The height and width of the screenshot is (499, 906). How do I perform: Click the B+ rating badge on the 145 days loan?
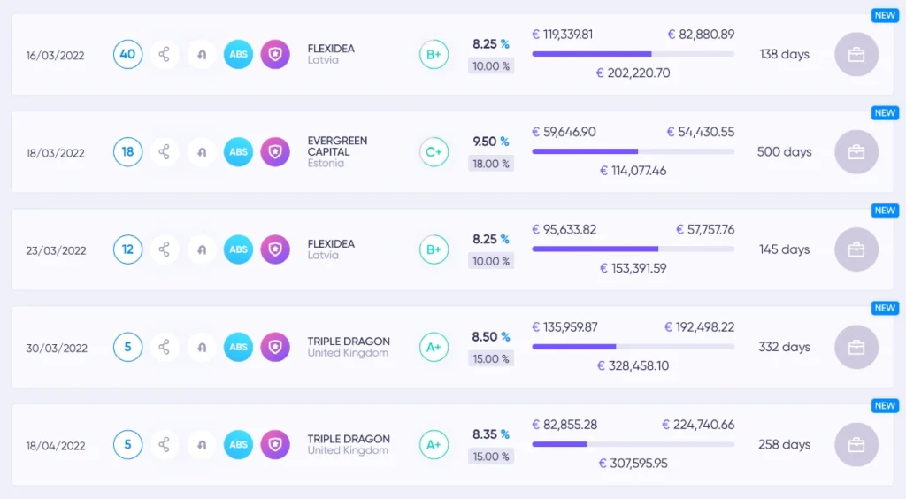tap(434, 249)
